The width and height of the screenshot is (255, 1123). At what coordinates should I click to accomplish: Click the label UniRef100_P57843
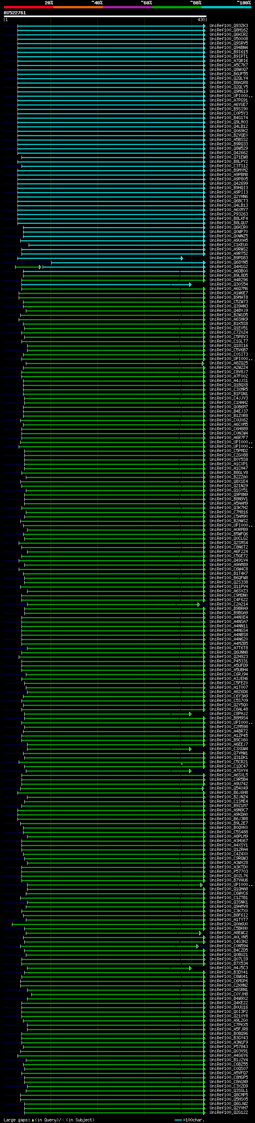229,1047
